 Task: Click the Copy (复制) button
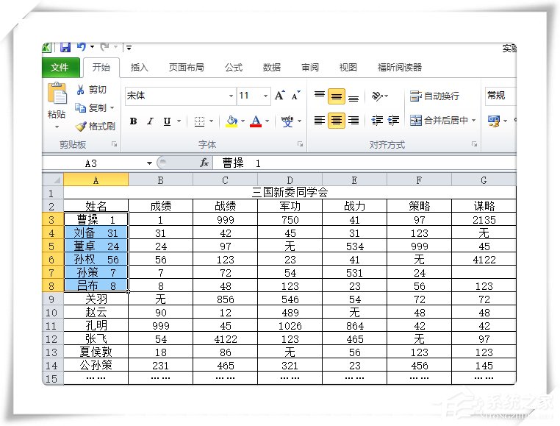pos(92,108)
